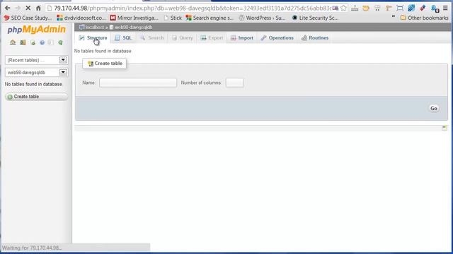This screenshot has height=254, width=453.
Task: Open the Query window icon
Action: [x=33, y=42]
